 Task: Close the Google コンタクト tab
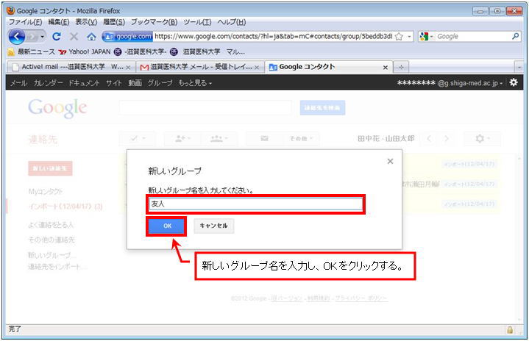pyautogui.click(x=386, y=68)
